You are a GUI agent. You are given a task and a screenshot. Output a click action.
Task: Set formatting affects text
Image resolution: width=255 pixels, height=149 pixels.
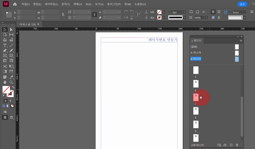(x=10, y=101)
